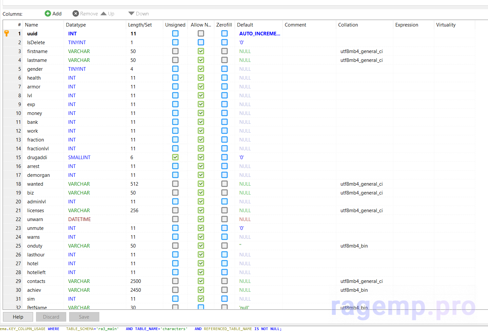Enable Unsigned for money column

tap(175, 113)
